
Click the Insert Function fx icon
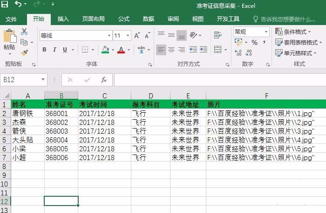click(x=104, y=80)
